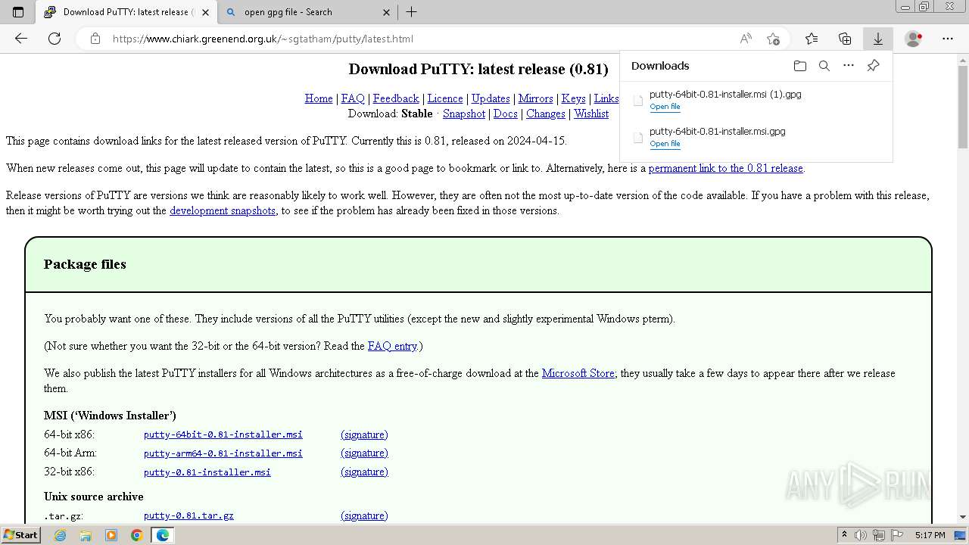Open the FAQ entry link

[x=393, y=346]
